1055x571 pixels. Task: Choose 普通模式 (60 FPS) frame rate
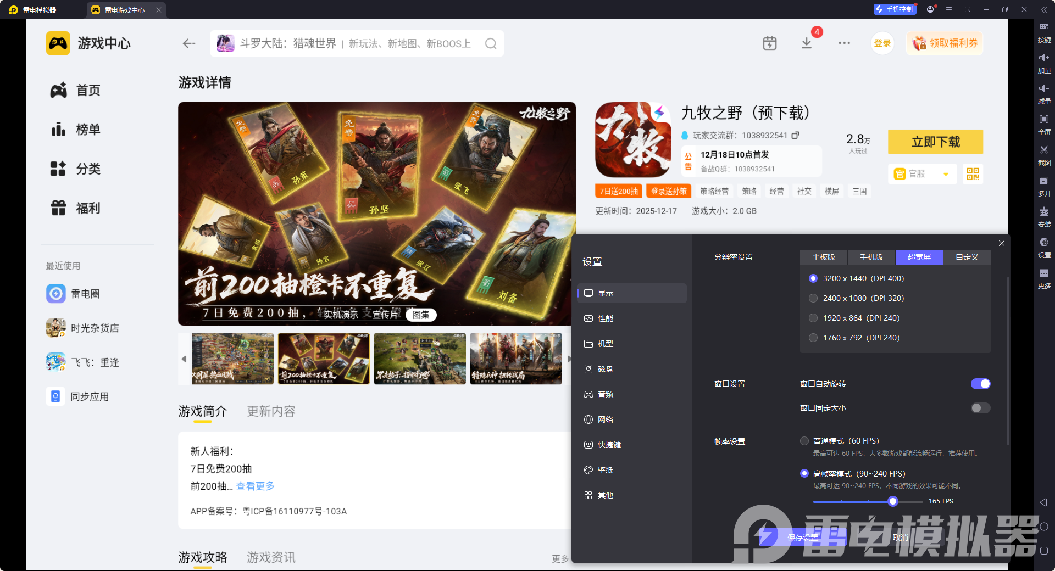tap(804, 441)
